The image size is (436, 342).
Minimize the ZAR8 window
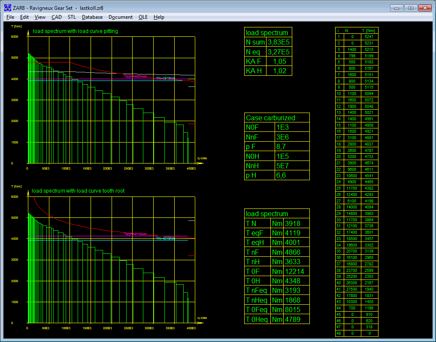(x=397, y=8)
